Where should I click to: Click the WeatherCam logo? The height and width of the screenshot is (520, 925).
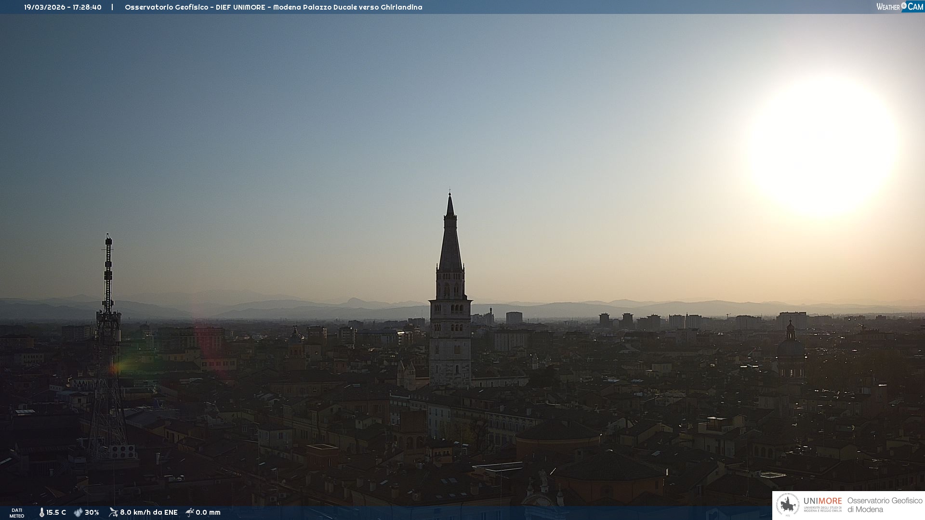tap(899, 7)
